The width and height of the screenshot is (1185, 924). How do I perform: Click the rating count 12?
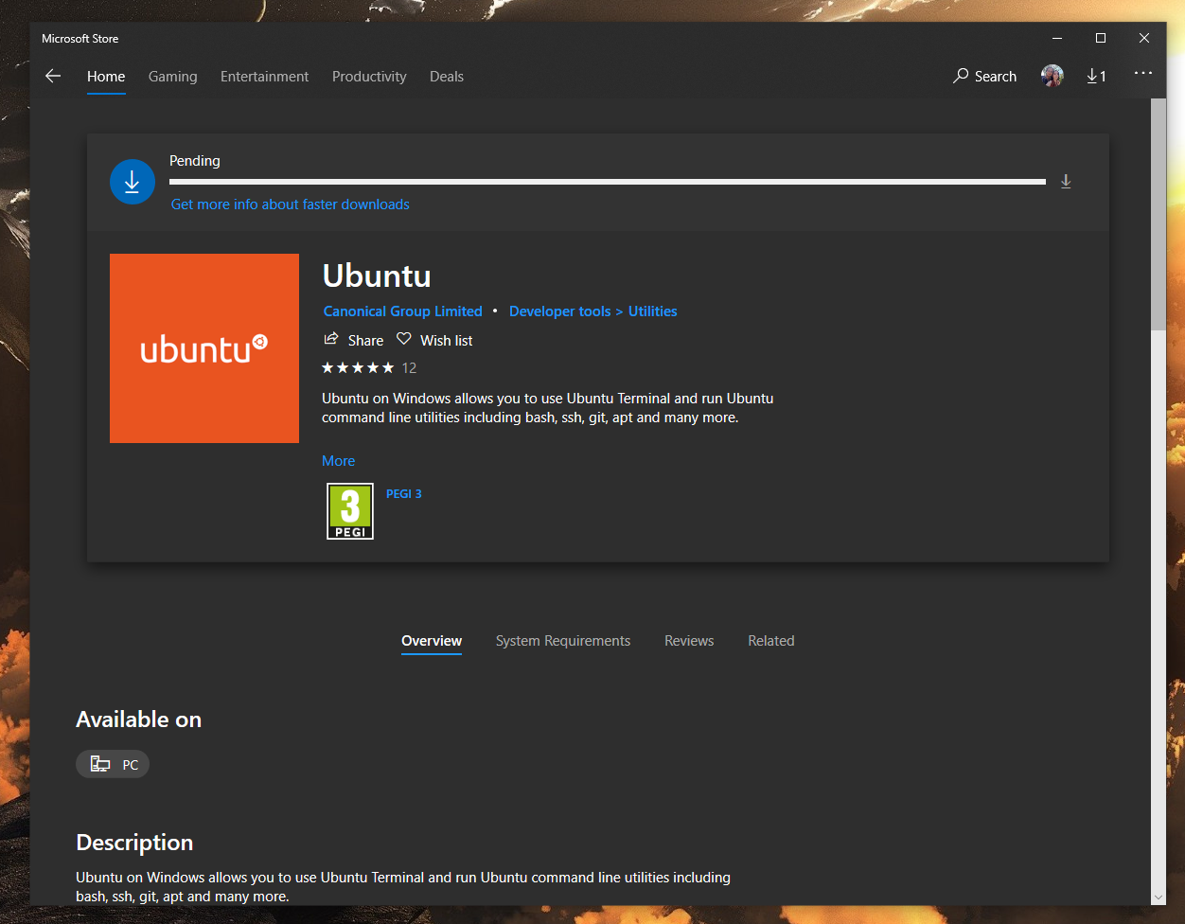(x=409, y=368)
